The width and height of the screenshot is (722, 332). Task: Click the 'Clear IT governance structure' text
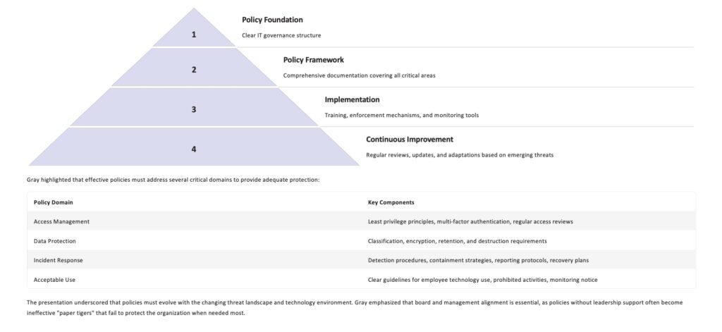point(281,35)
